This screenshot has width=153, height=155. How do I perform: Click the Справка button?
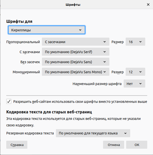coord(17,145)
